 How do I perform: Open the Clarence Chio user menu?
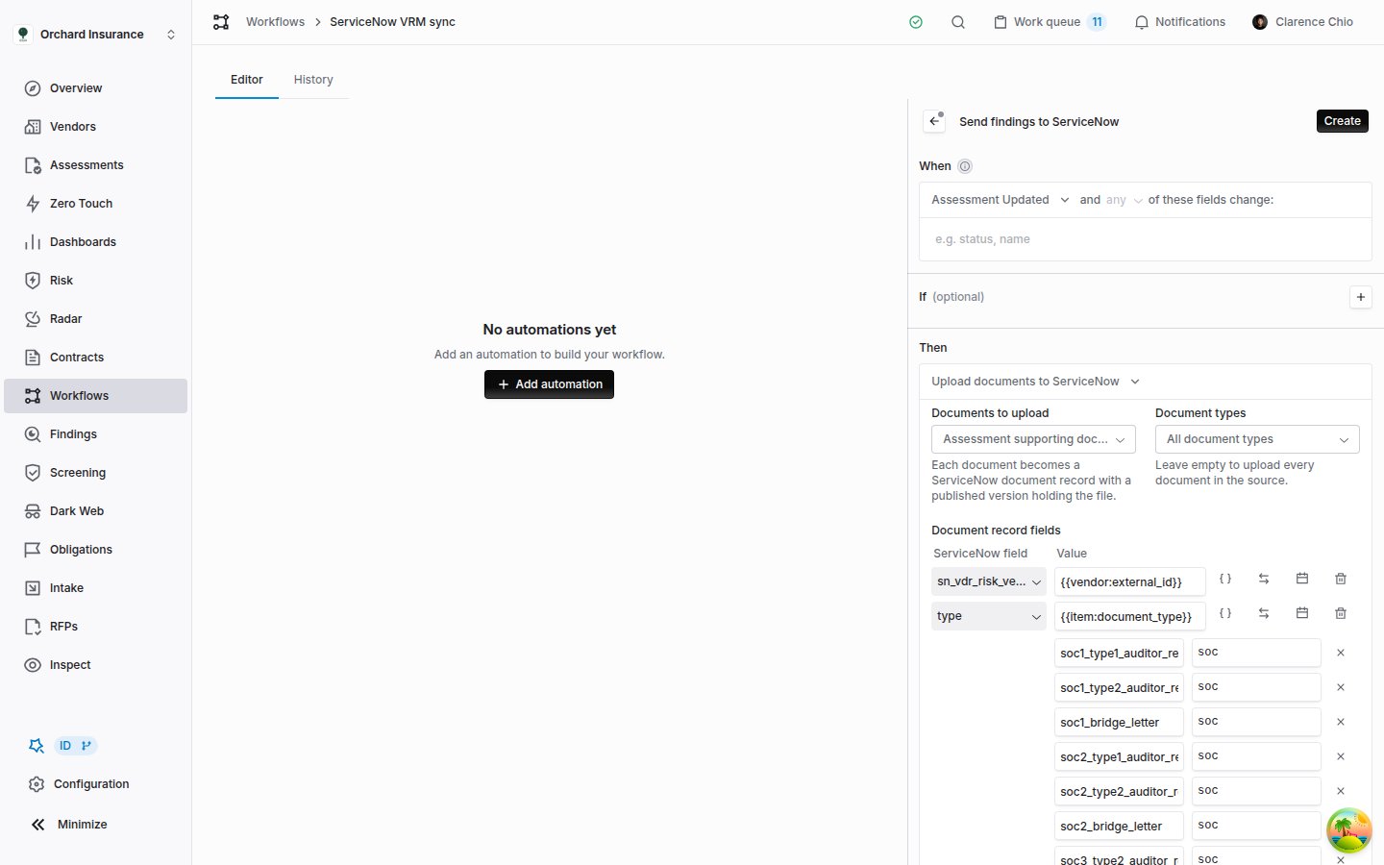point(1302,22)
